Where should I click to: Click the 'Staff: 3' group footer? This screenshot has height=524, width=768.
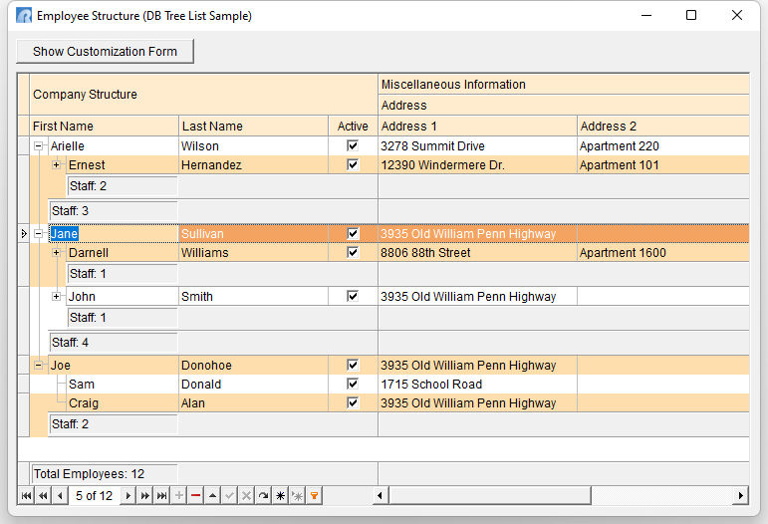(x=114, y=210)
